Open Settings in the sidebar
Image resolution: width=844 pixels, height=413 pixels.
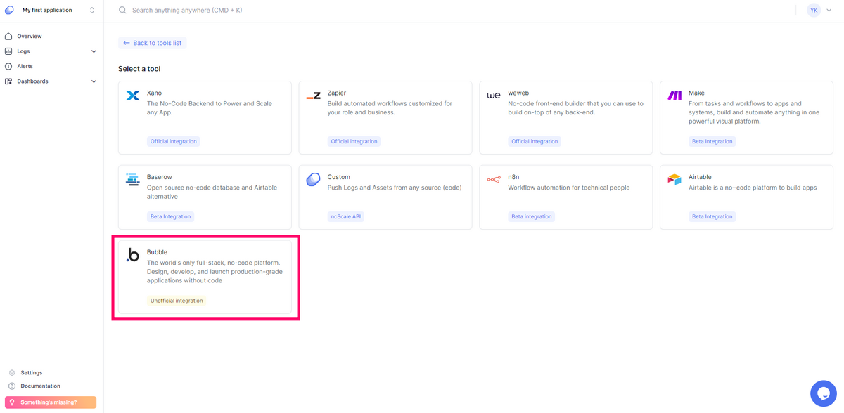pos(32,373)
